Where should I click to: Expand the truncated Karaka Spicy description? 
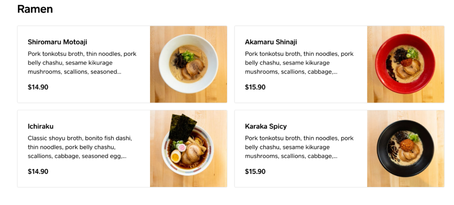pyautogui.click(x=299, y=147)
